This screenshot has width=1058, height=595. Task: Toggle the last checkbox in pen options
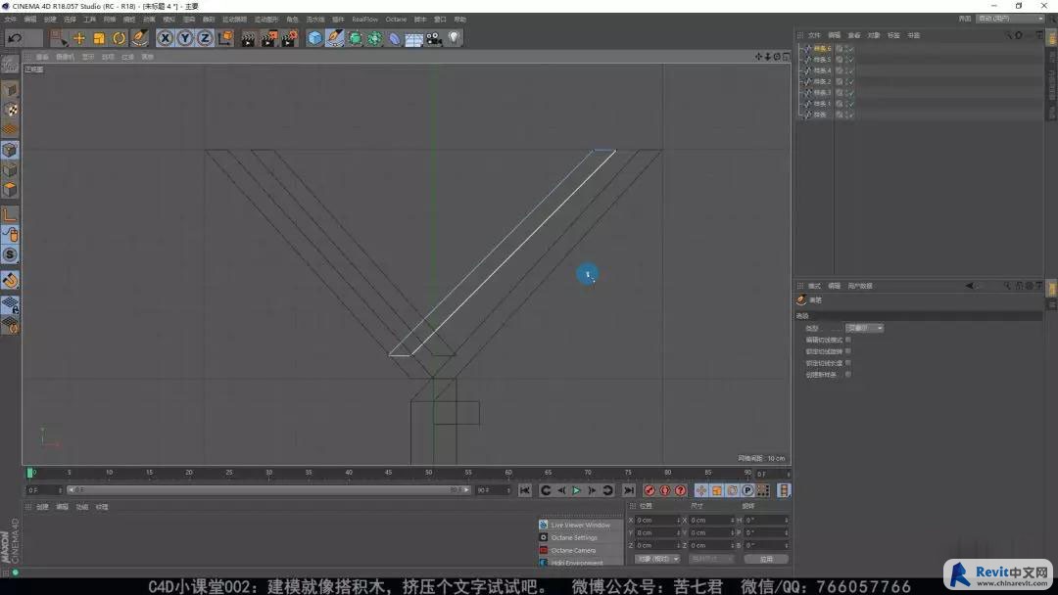(x=848, y=374)
